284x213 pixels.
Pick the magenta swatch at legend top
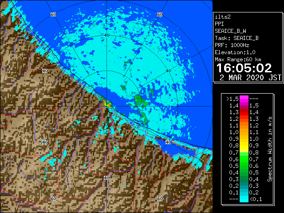(244, 99)
